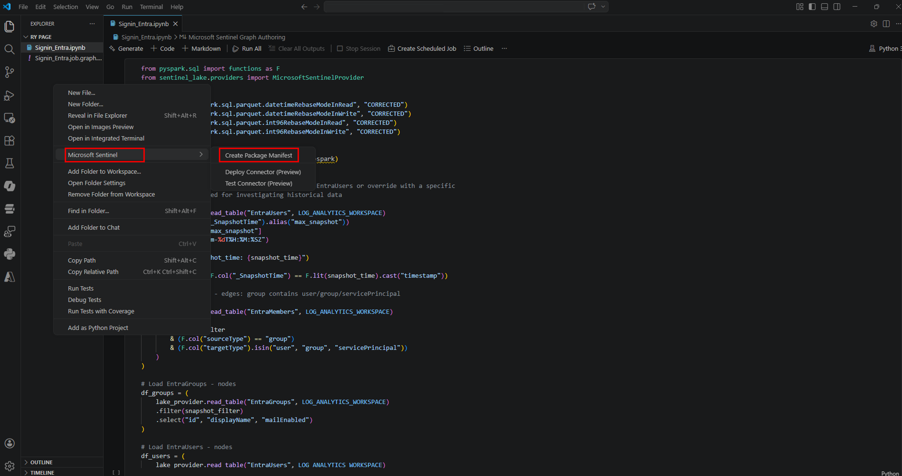Toggle the primary side bar visibility

[x=812, y=6]
